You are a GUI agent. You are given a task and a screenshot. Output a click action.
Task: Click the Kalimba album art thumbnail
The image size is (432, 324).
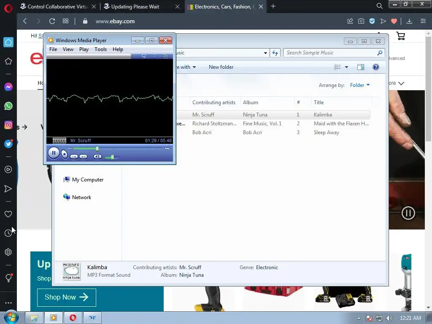72,271
